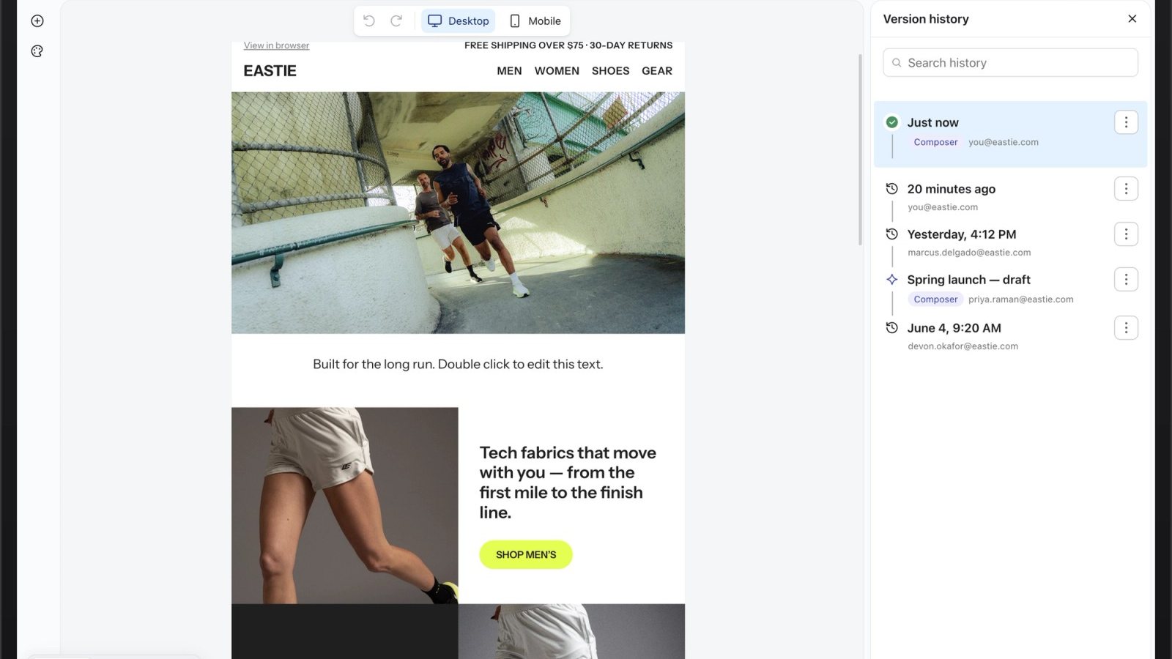Click the canvas vertical scrollbar
The image size is (1172, 659).
(860, 150)
